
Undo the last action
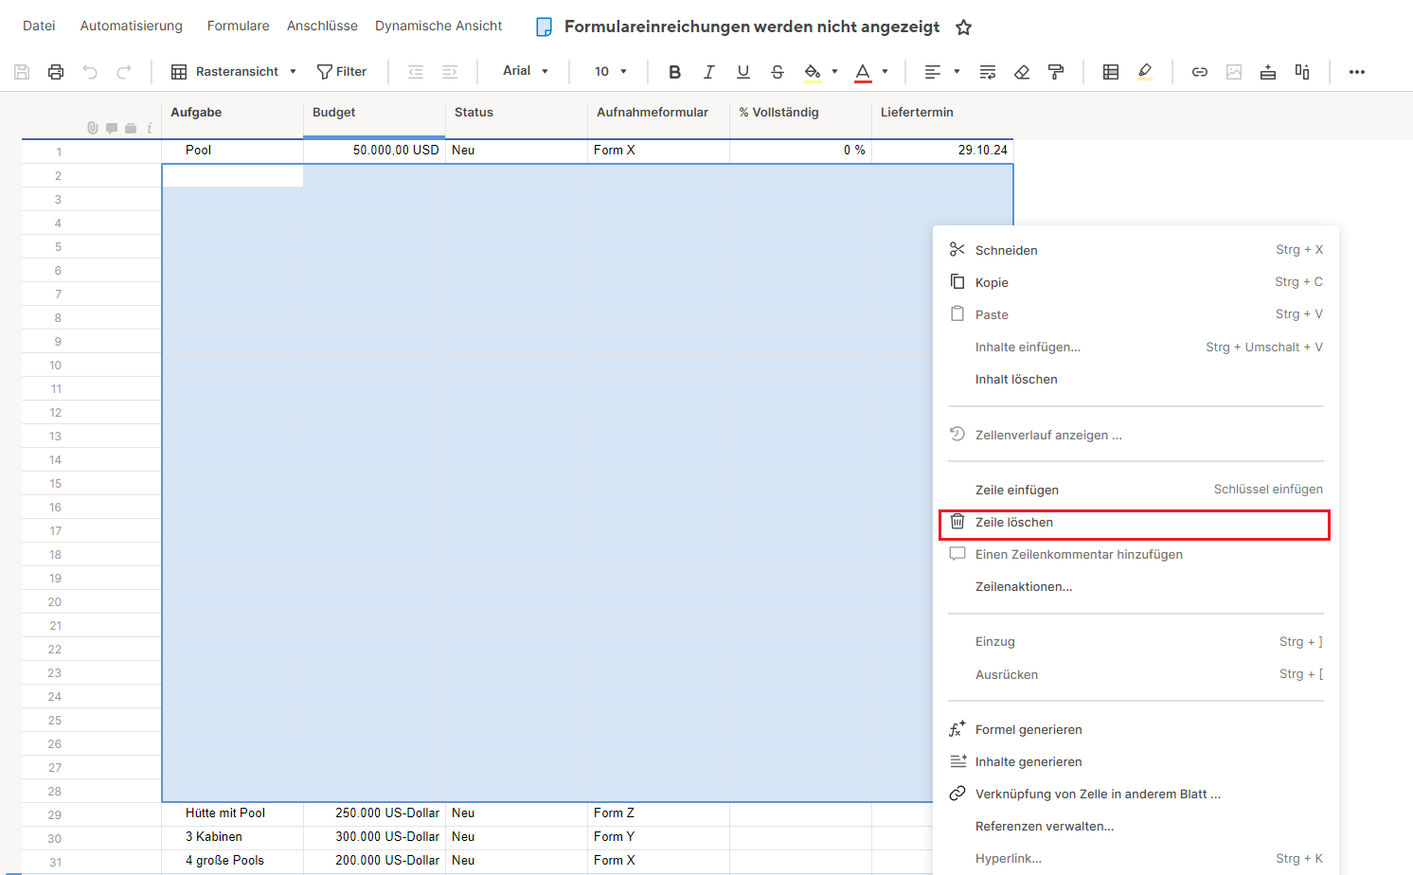point(90,72)
